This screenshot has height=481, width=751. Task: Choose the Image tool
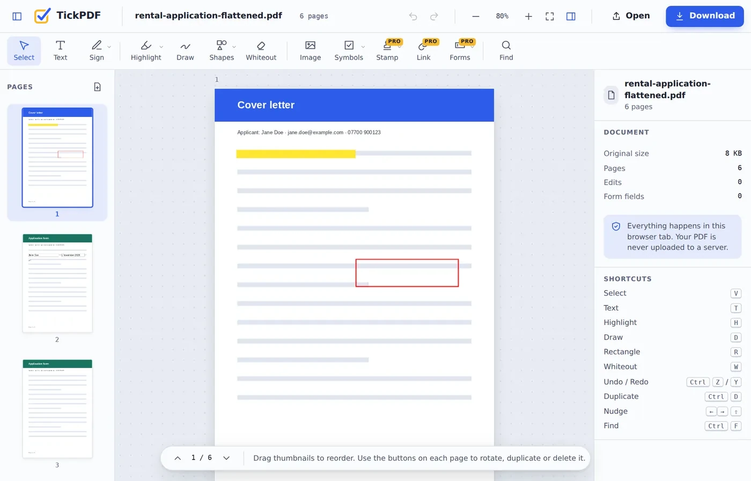[310, 50]
